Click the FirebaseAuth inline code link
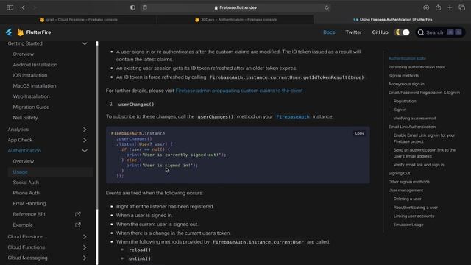The image size is (471, 265). pos(293,116)
